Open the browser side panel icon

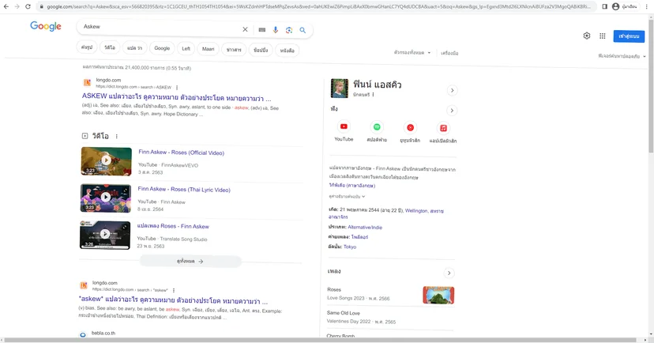[x=604, y=6]
